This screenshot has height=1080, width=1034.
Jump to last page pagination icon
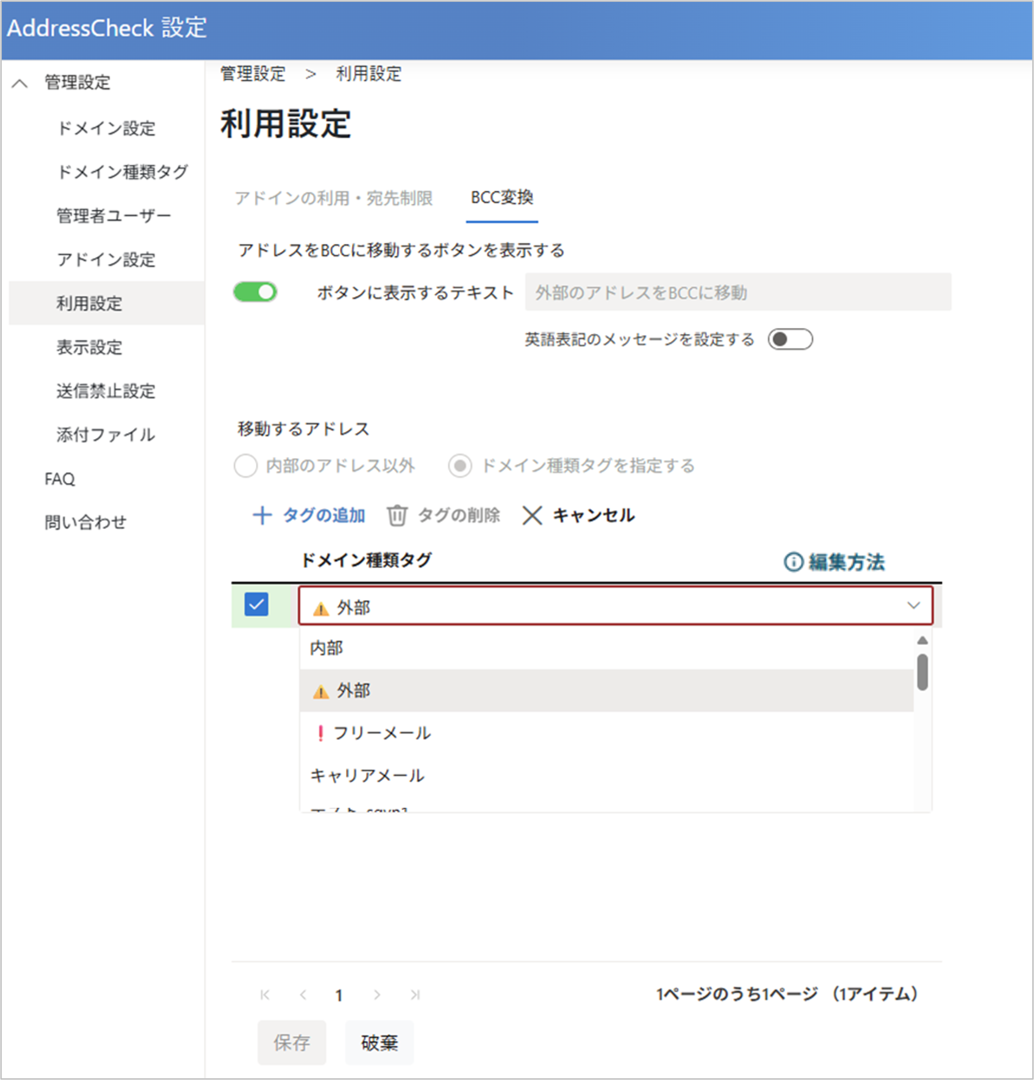416,994
